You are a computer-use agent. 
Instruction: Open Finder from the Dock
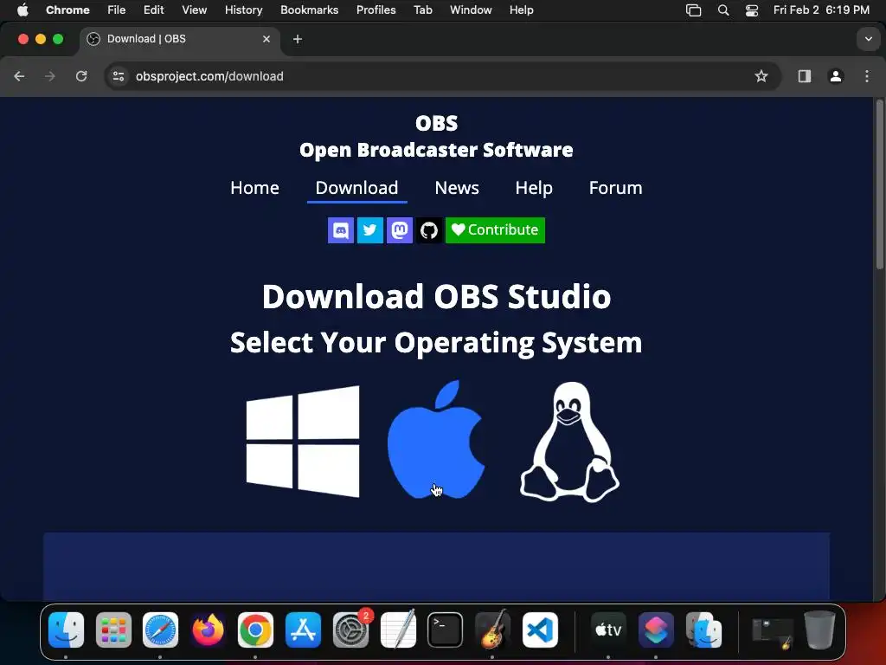(66, 629)
